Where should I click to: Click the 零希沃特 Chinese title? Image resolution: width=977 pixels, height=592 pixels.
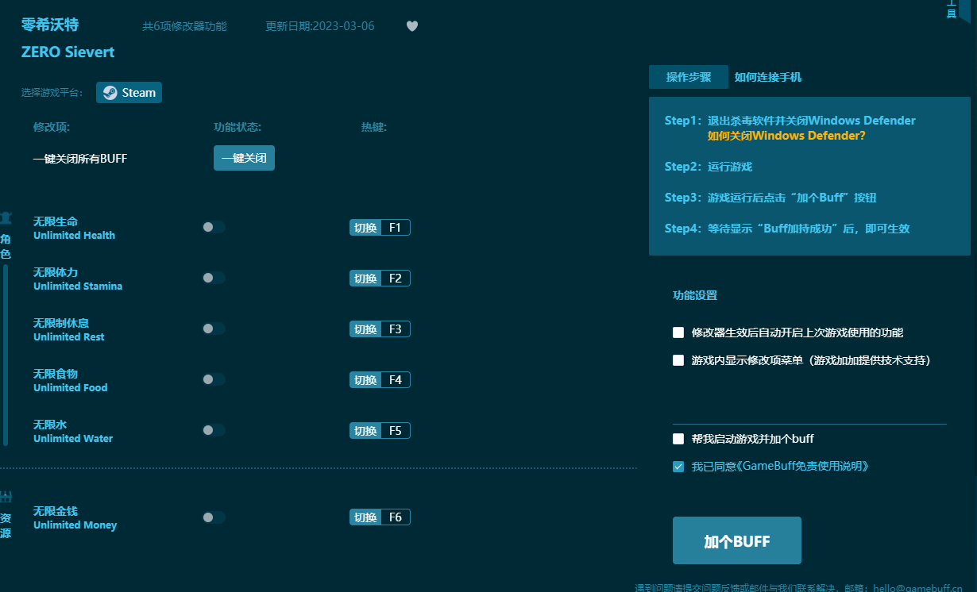coord(50,25)
